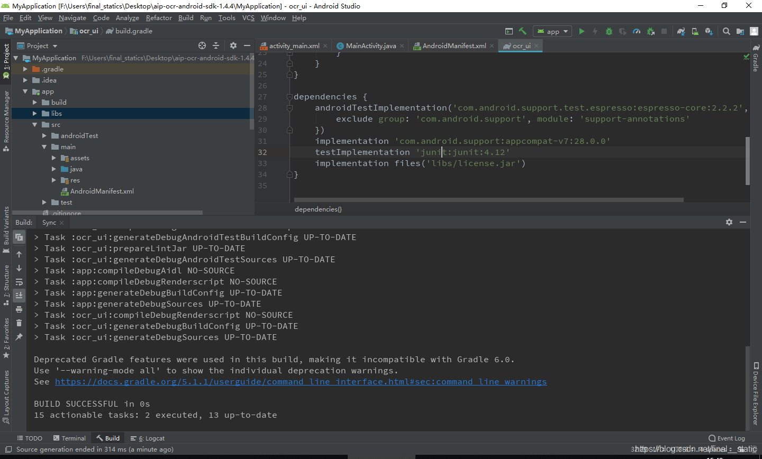This screenshot has height=459, width=762.
Task: Click the down arrow in Build toolbar
Action: pyautogui.click(x=19, y=268)
